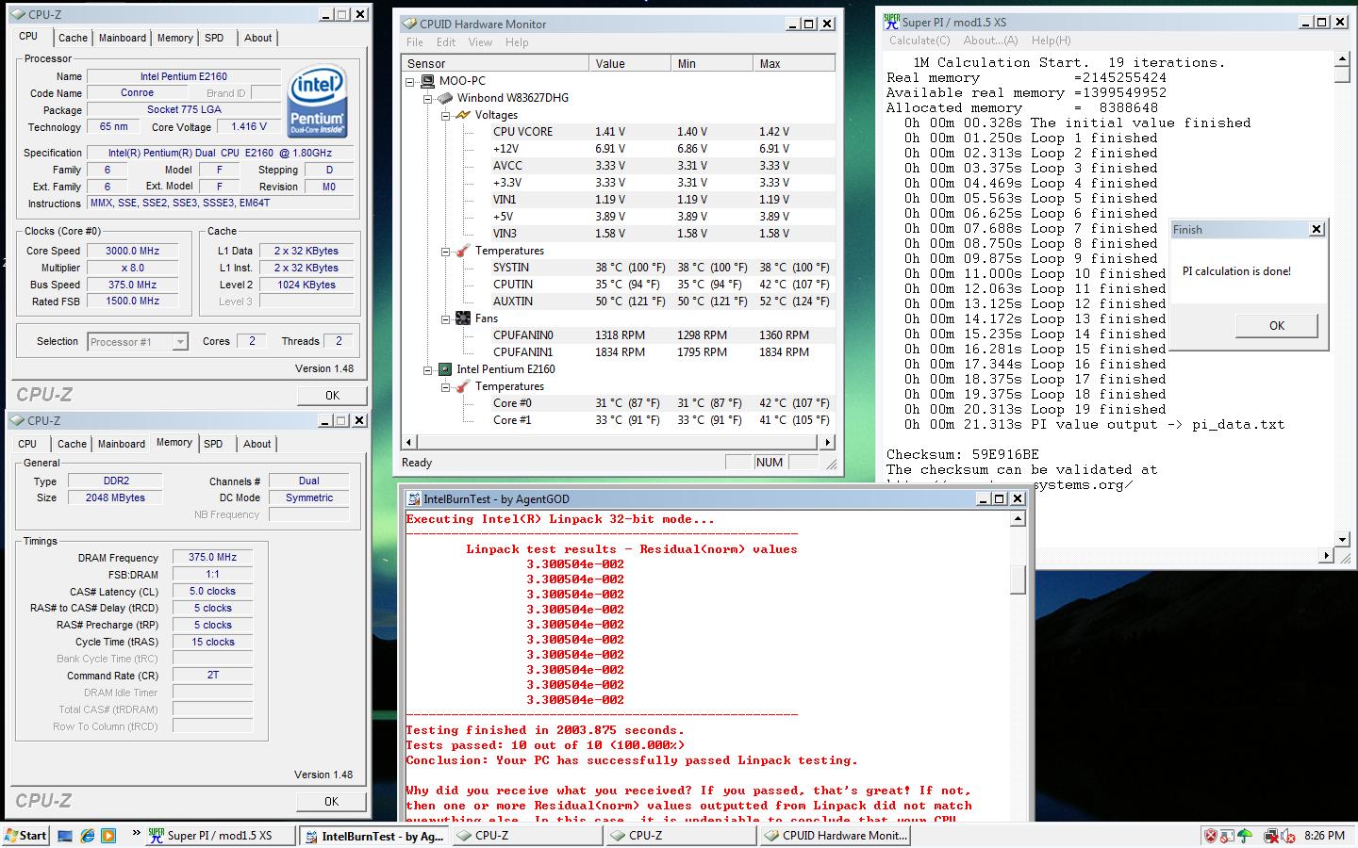
Task: Open Calculate(C) menu in Super PI
Action: 919,41
